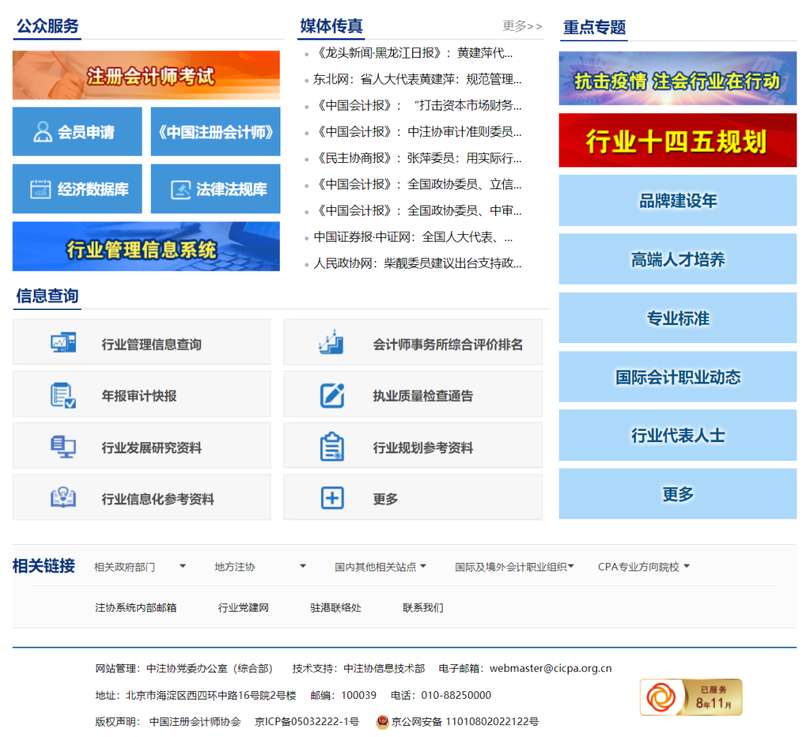Click the 媒体传真 section heading
The image size is (810, 737).
[x=331, y=26]
